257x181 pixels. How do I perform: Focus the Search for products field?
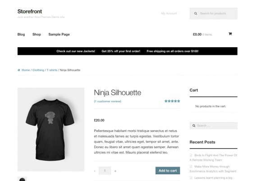click(214, 14)
